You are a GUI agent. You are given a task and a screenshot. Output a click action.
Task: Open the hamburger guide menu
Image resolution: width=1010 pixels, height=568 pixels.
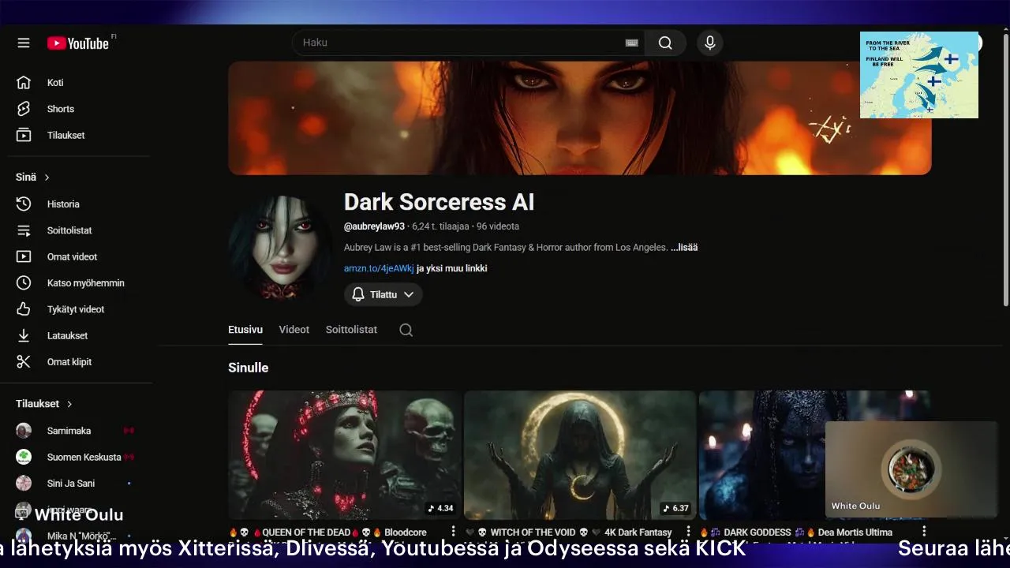point(24,43)
